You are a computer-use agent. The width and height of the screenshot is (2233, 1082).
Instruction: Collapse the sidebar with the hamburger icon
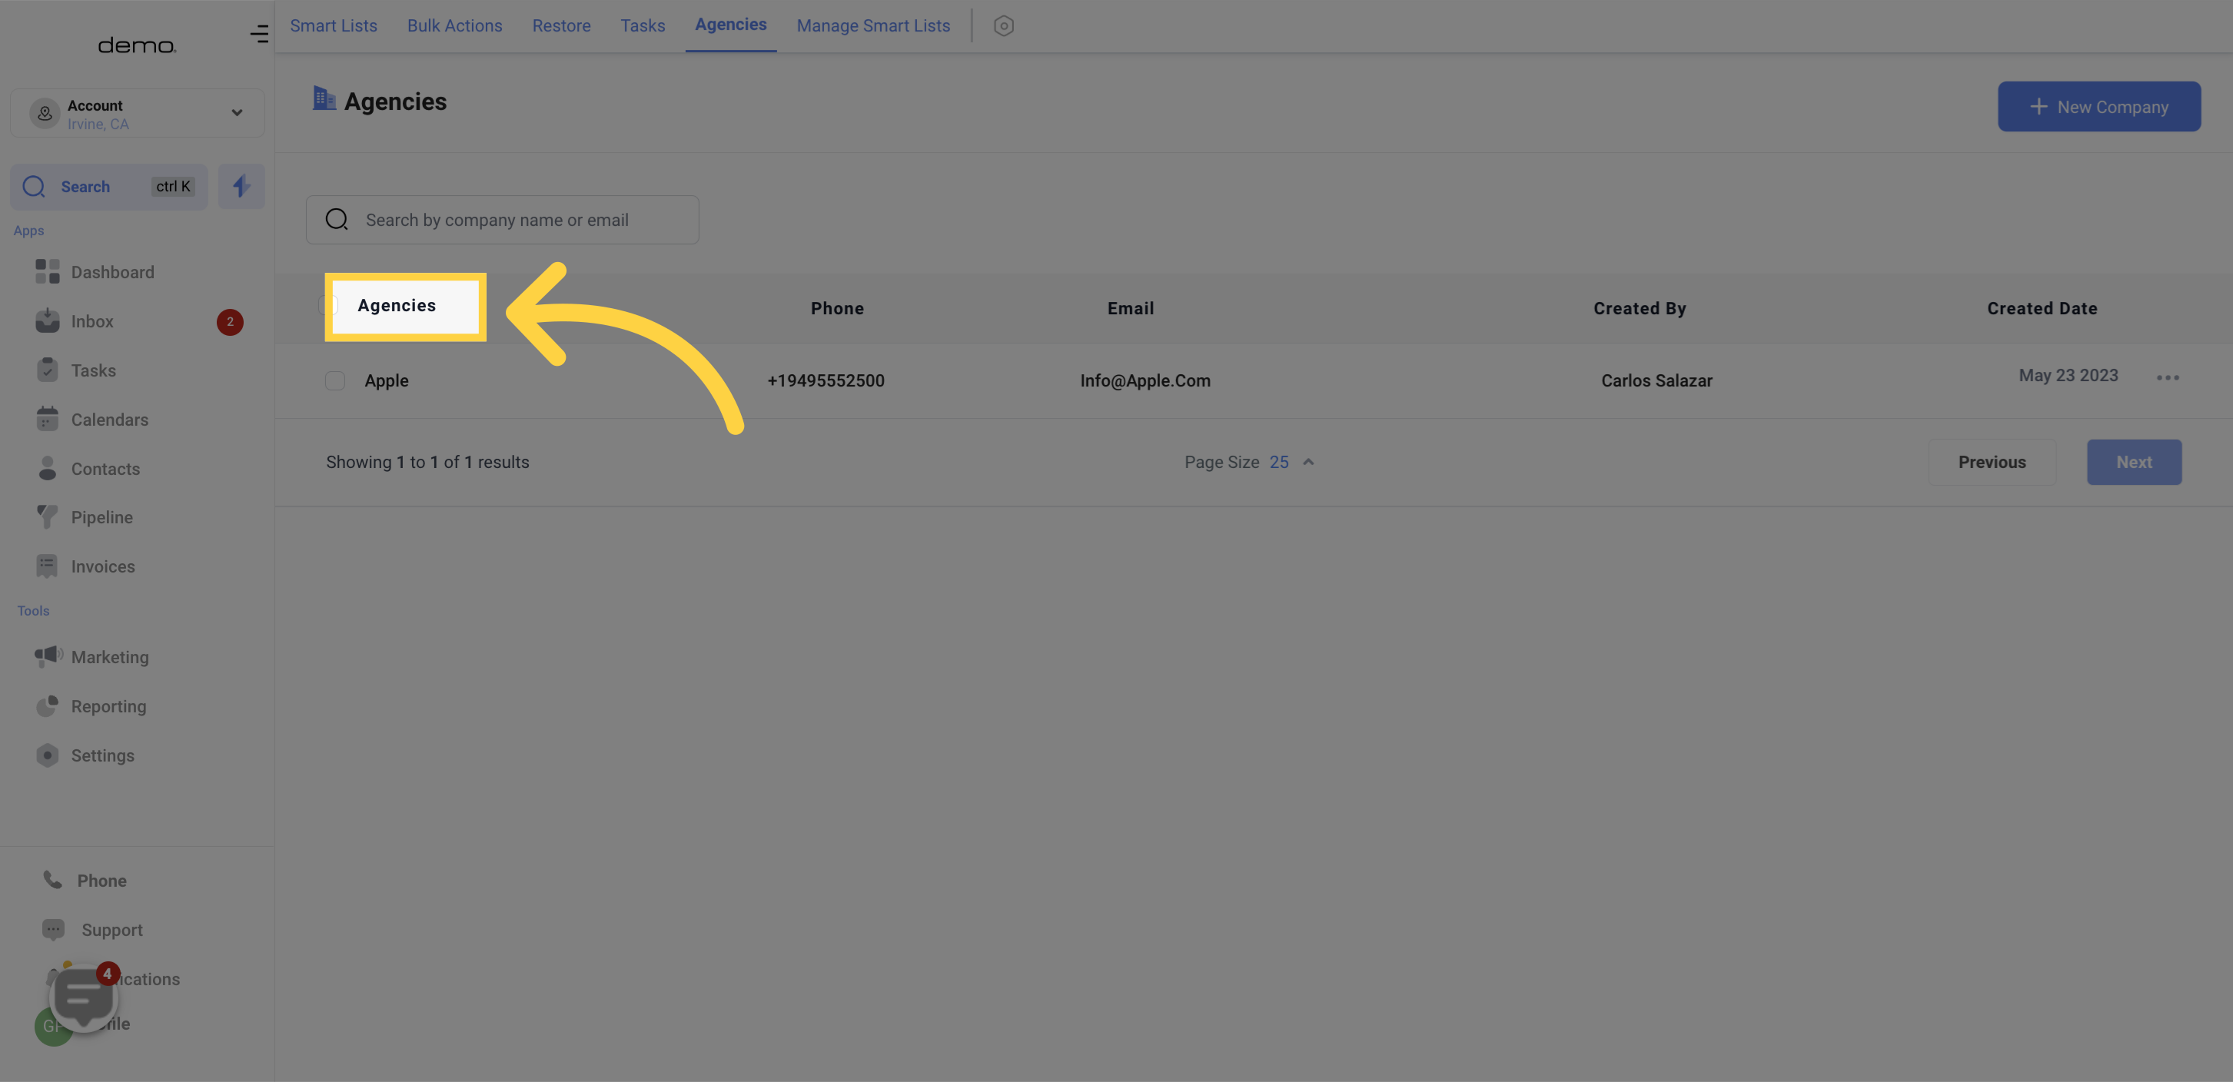pos(258,34)
